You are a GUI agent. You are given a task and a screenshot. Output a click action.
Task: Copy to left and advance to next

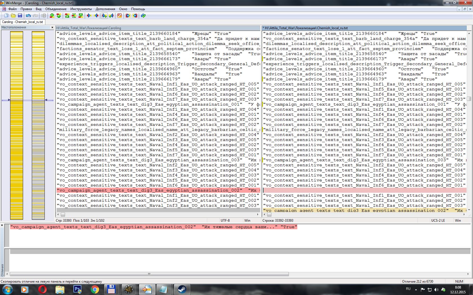coord(111,16)
